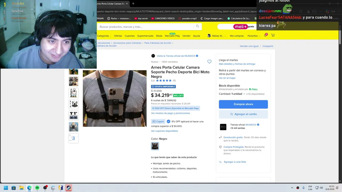The height and width of the screenshot is (192, 342).
Task: Click the MUNDO3 seller logo in sidebar
Action: point(223,127)
